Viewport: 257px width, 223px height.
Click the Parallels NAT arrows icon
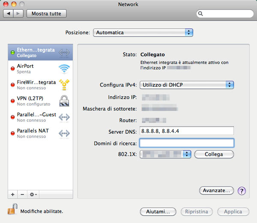[64, 133]
